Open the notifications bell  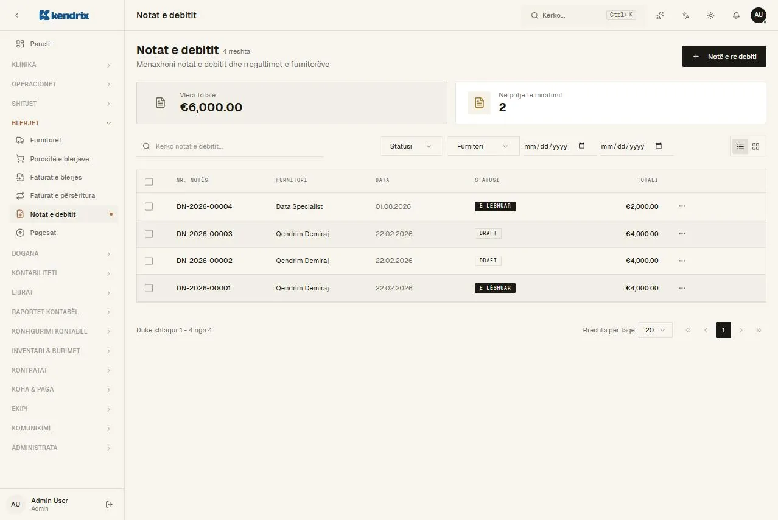[x=736, y=15]
